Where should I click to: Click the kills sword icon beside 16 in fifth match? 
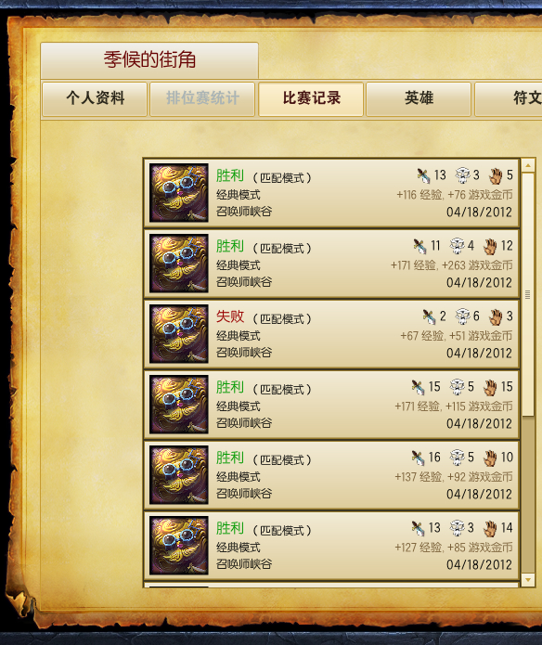click(418, 458)
